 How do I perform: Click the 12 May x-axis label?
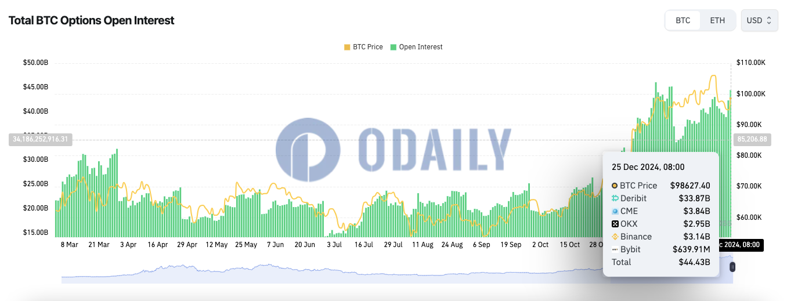pos(216,245)
